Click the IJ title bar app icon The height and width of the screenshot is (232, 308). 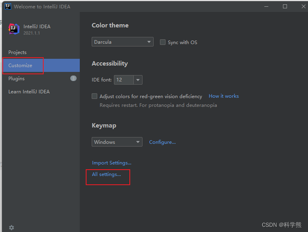[x=8, y=6]
